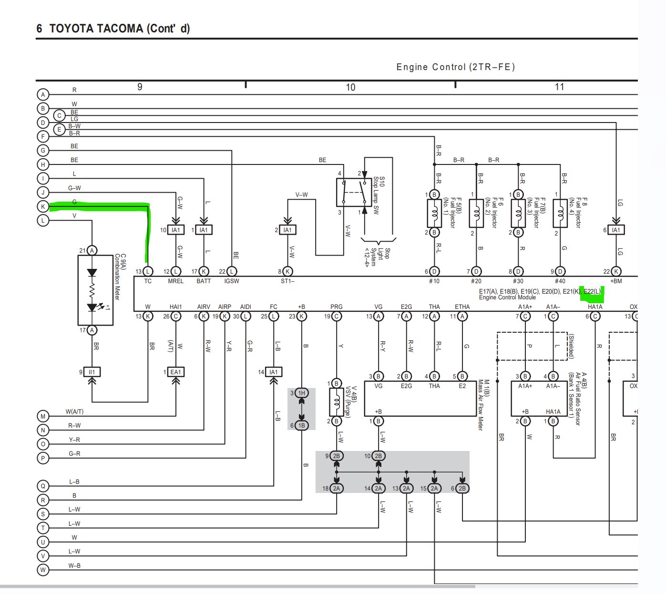Click wire reference circle P on the G–R wire
Image resolution: width=666 pixels, height=594 pixels.
pos(43,458)
